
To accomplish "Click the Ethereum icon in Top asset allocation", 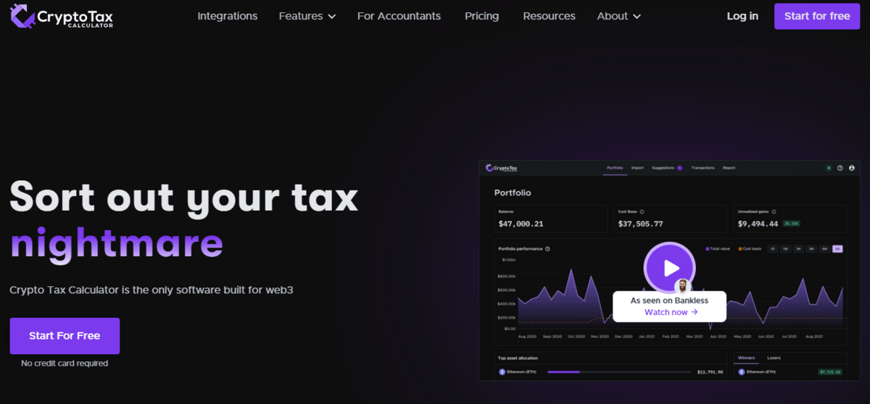I will click(502, 372).
